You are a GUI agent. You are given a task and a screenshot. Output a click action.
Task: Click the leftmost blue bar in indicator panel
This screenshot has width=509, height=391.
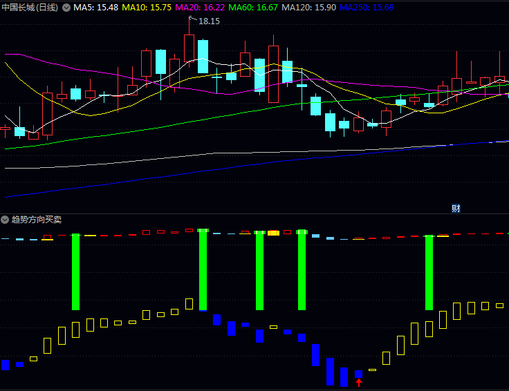click(6, 365)
